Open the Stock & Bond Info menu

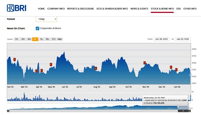[x=162, y=9]
